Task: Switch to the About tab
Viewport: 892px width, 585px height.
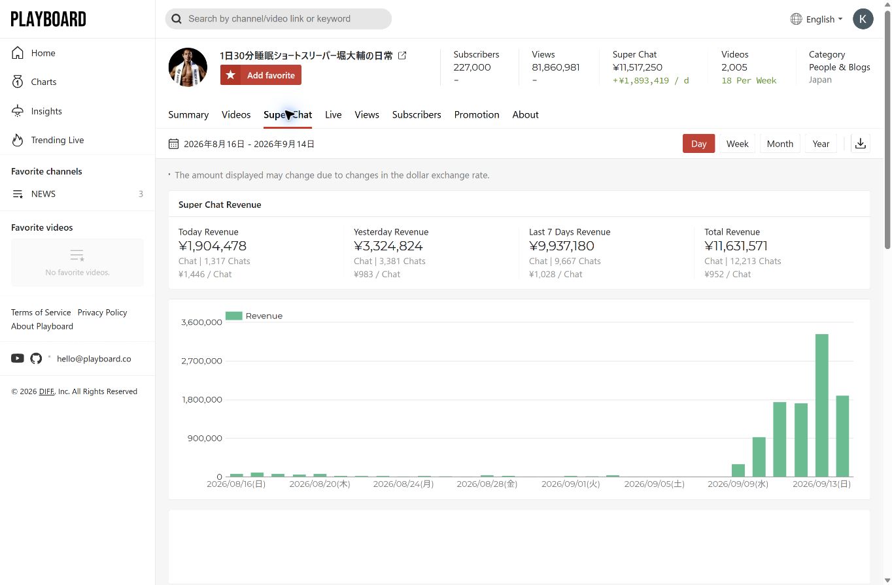Action: (525, 114)
